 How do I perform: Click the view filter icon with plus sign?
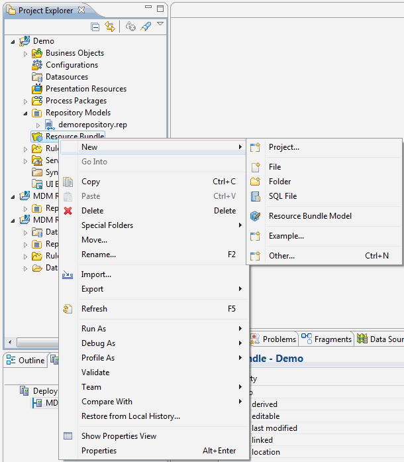point(130,27)
